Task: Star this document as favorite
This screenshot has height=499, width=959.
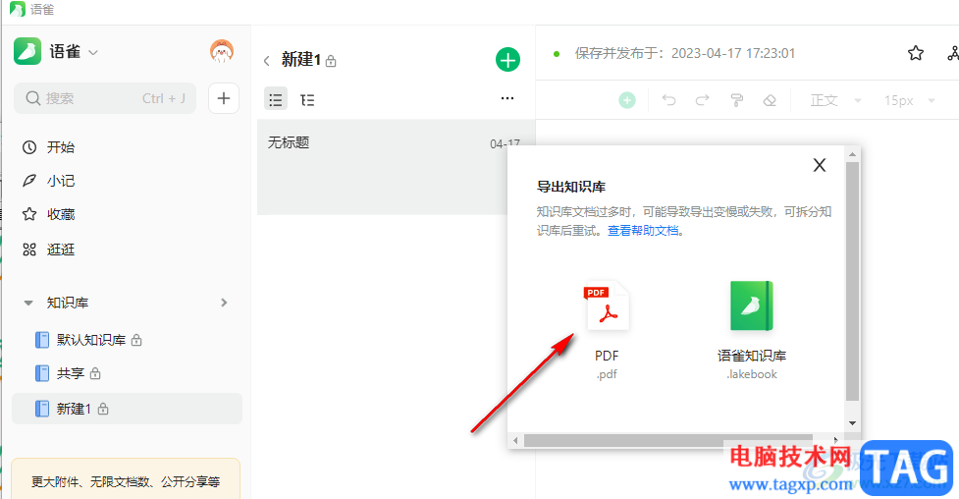Action: tap(915, 53)
